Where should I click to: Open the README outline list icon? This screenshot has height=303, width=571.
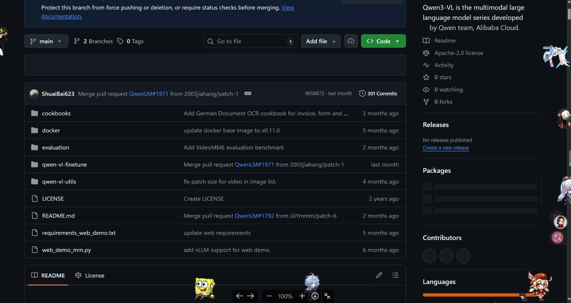[x=395, y=275]
